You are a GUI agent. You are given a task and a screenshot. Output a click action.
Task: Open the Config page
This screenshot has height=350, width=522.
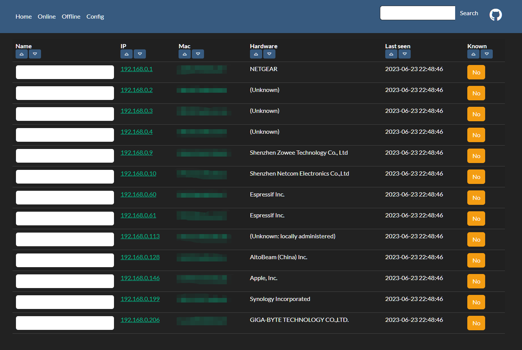pyautogui.click(x=95, y=17)
